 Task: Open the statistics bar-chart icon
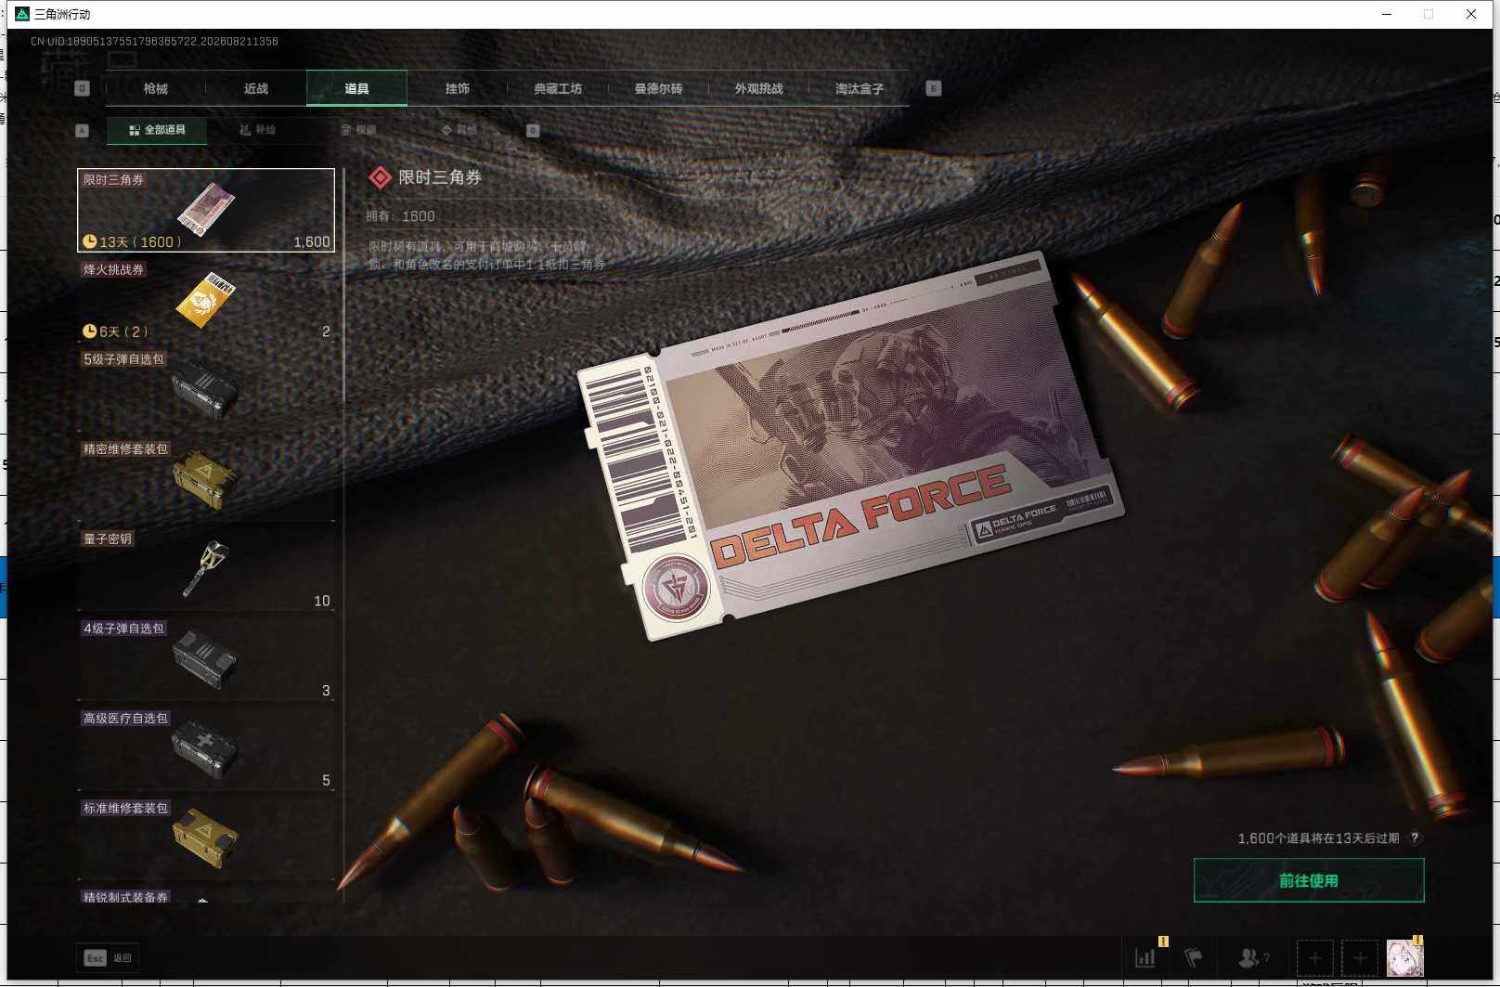point(1146,957)
